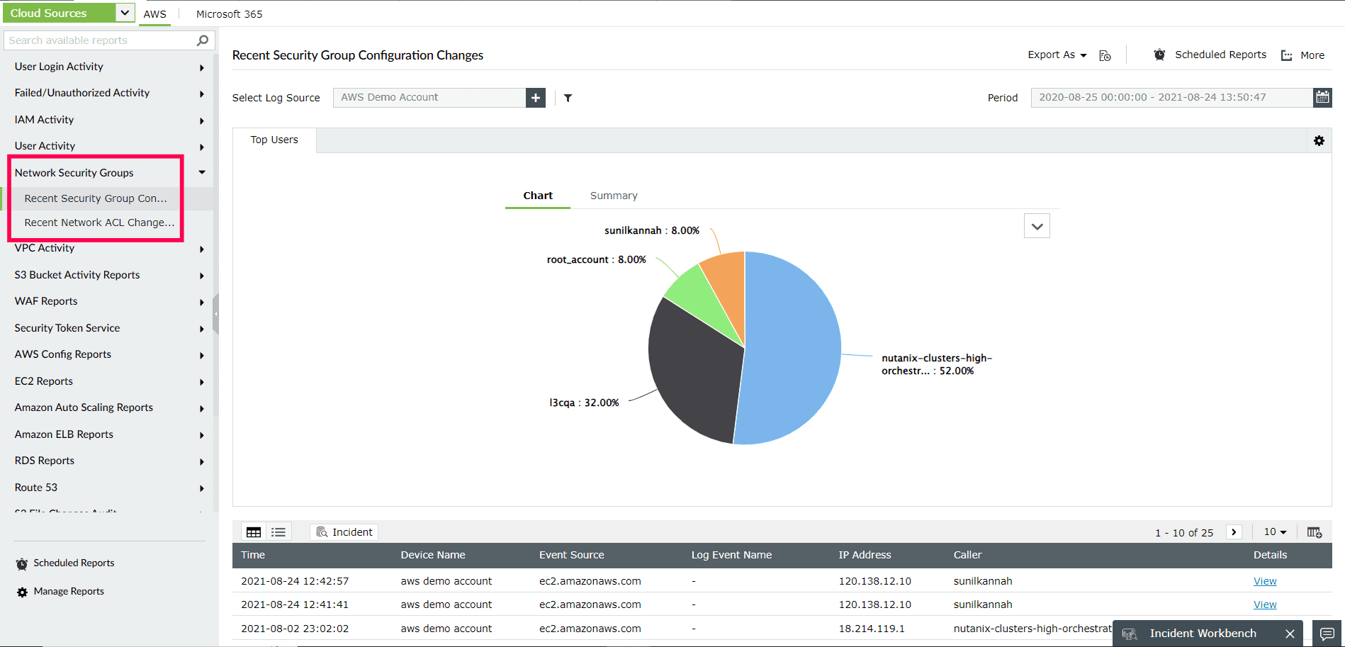Click the filter icon beside the log source

pos(567,98)
